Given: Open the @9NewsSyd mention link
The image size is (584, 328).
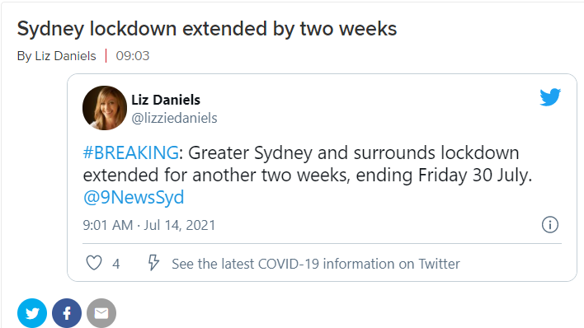Looking at the screenshot, I should pyautogui.click(x=134, y=197).
